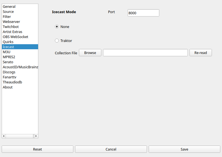Open the Source settings section
The height and width of the screenshot is (157, 222).
(x=8, y=12)
